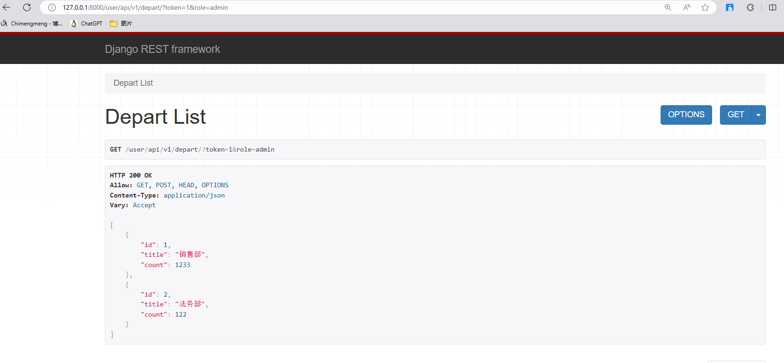Open the extensions puzzle icon
The image size is (784, 363).
750,7
